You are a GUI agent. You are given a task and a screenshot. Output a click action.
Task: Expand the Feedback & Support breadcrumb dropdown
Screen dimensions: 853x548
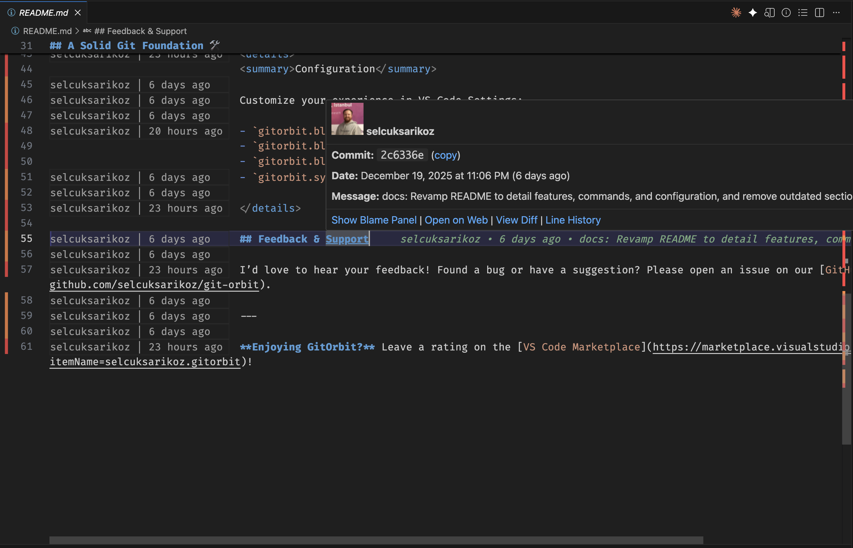pos(140,31)
